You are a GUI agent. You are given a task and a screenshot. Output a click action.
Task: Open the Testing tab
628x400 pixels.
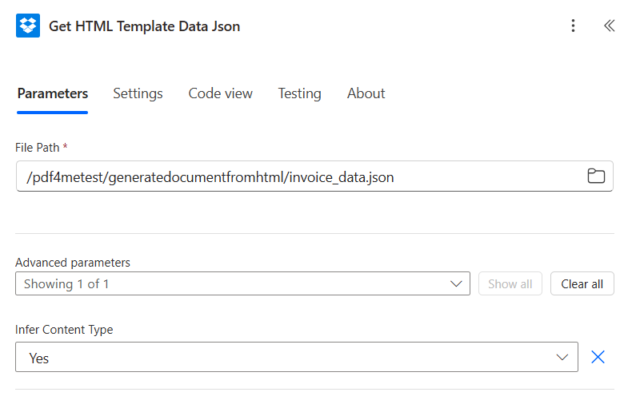pyautogui.click(x=299, y=93)
